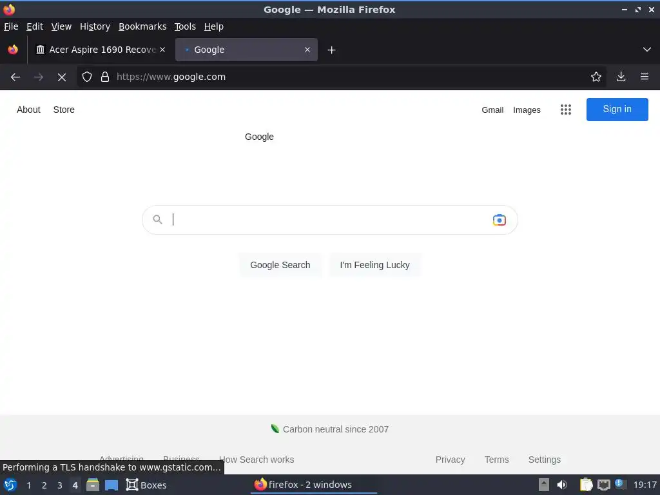Open the Tools menu
Viewport: 660px width, 495px height.
point(185,26)
